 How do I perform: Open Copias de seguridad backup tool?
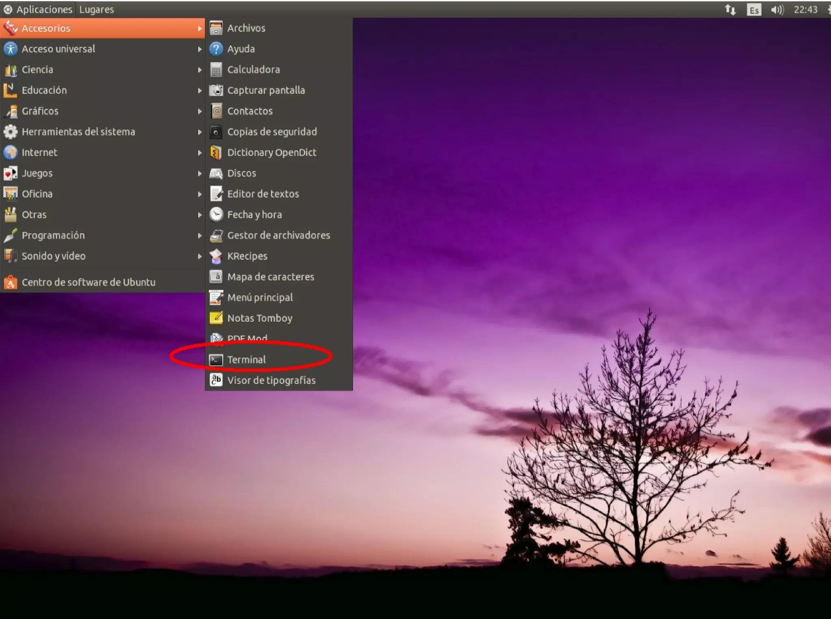(272, 132)
